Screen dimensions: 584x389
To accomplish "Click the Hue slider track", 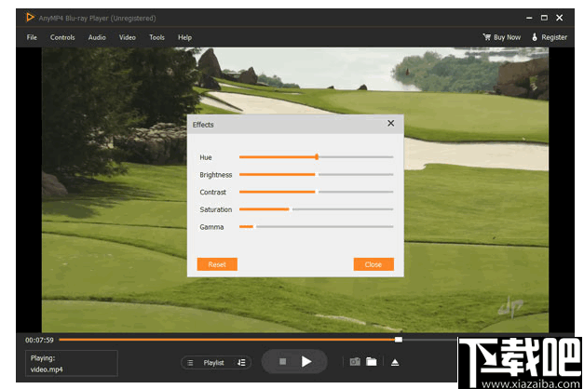I will [316, 157].
